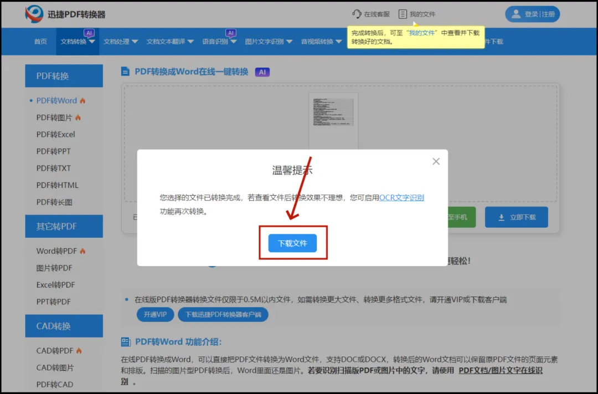Open 我的文件 in the header
Screen dimensions: 598x394
click(x=417, y=14)
